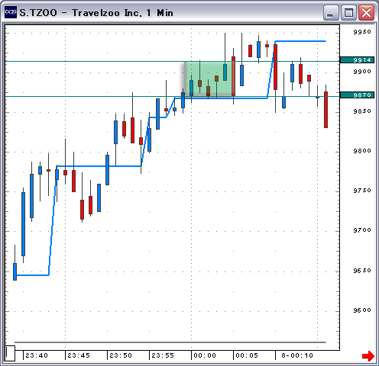Click the 9850 price axis label
The width and height of the screenshot is (379, 366).
(362, 111)
